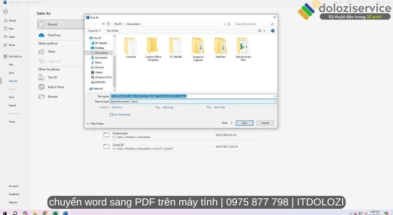The image size is (393, 215).
Task: Open Corel X7 recent folder entry
Action: pos(179,147)
